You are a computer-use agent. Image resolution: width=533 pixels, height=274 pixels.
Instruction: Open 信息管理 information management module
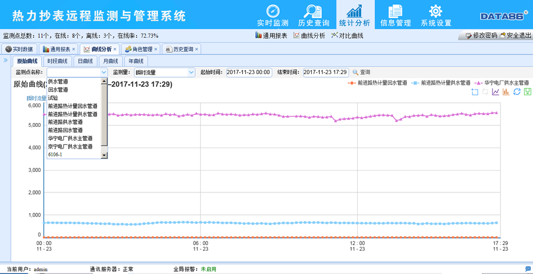(395, 15)
